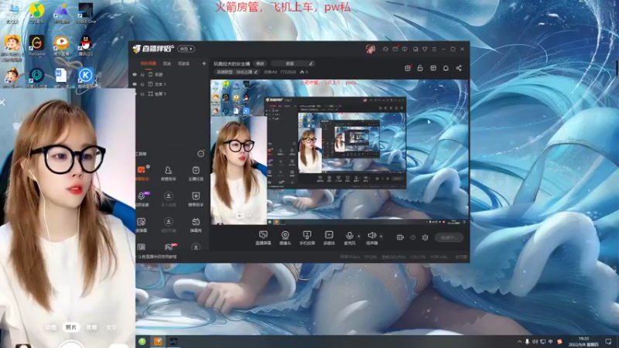Open the taskbar clock showing 19:33

584,342
